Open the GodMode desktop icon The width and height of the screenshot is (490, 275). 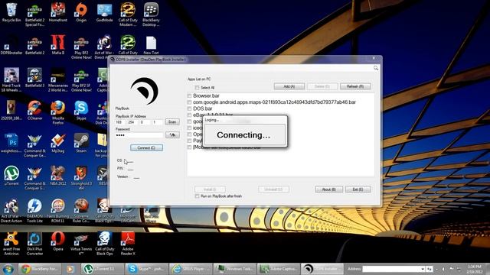coord(104,13)
